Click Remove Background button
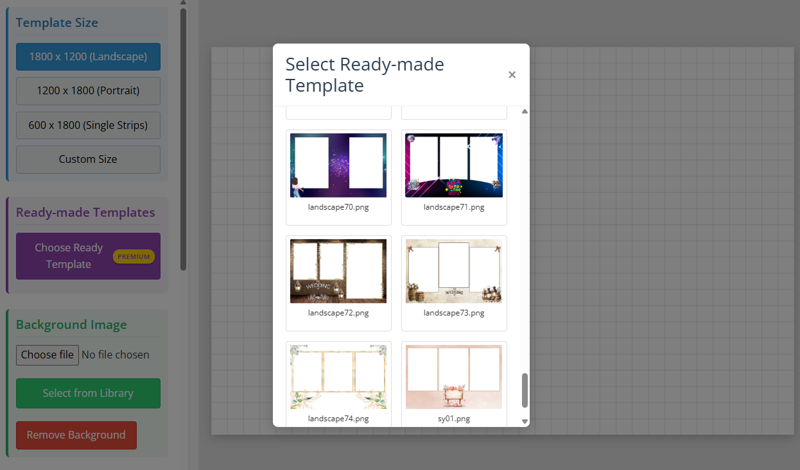This screenshot has width=800, height=470. (76, 435)
